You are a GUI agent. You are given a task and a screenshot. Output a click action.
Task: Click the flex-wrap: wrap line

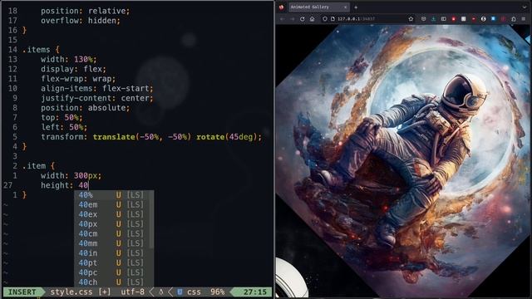point(78,79)
